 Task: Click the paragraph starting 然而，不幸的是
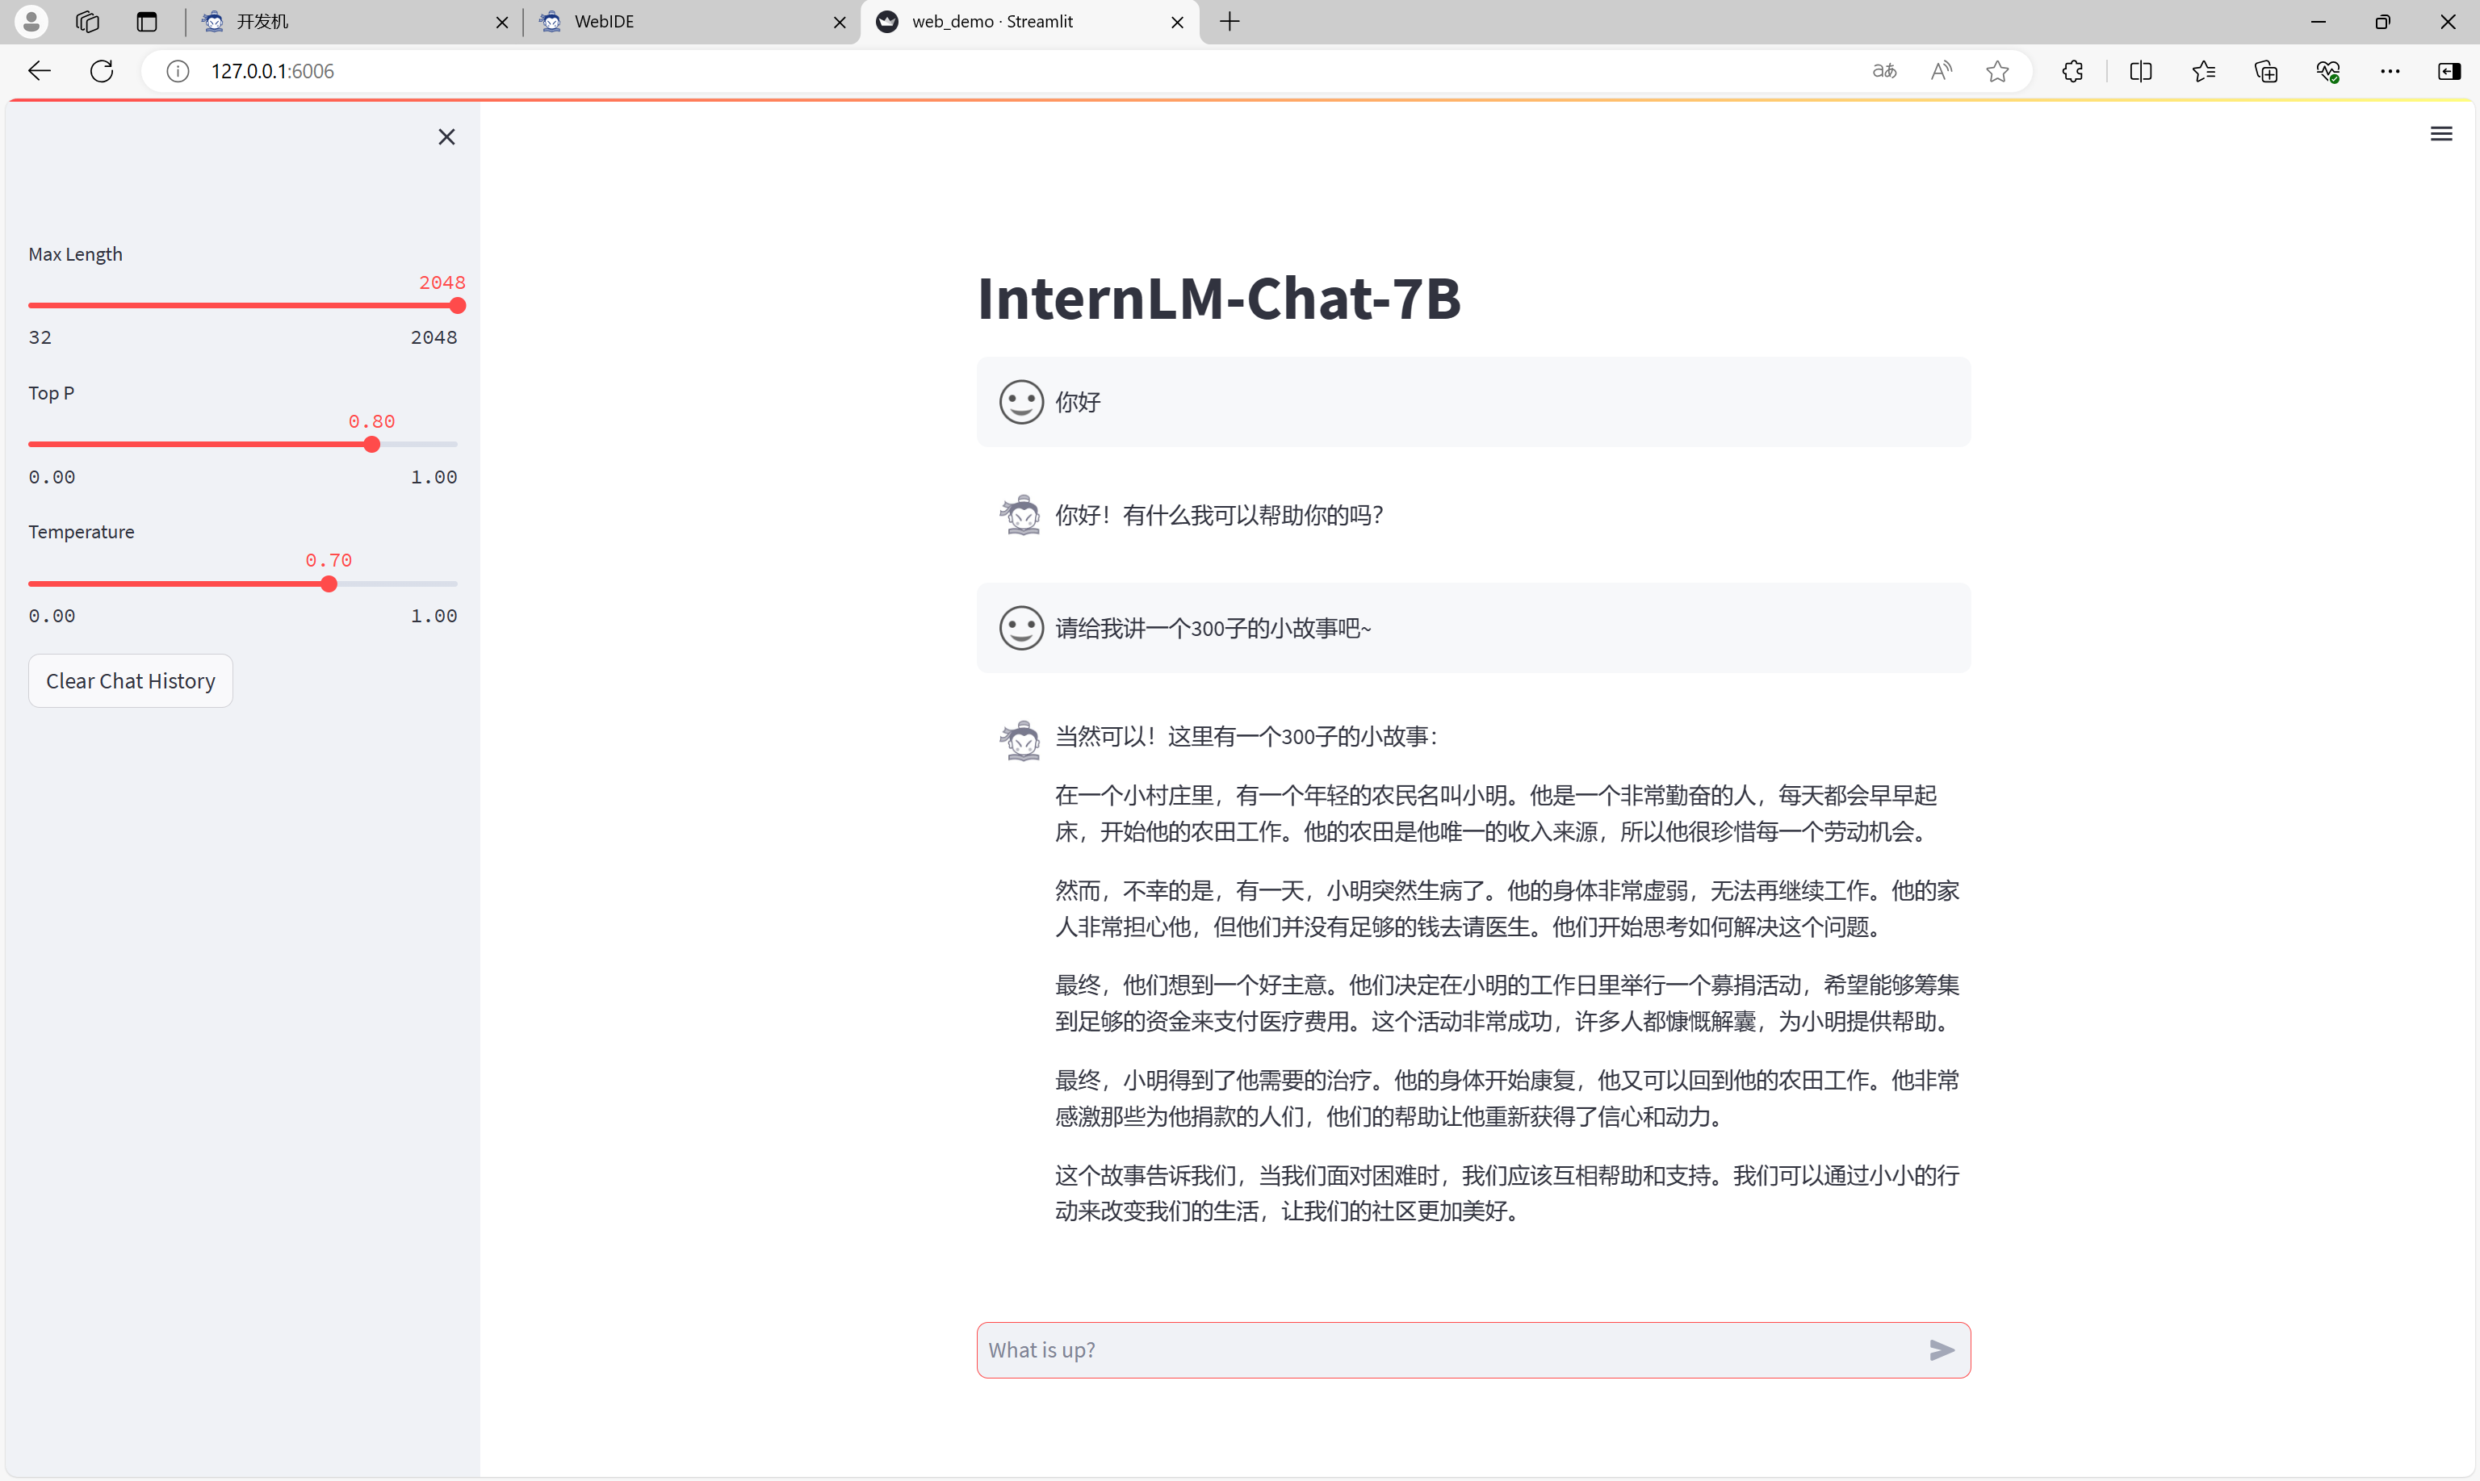[x=1507, y=908]
